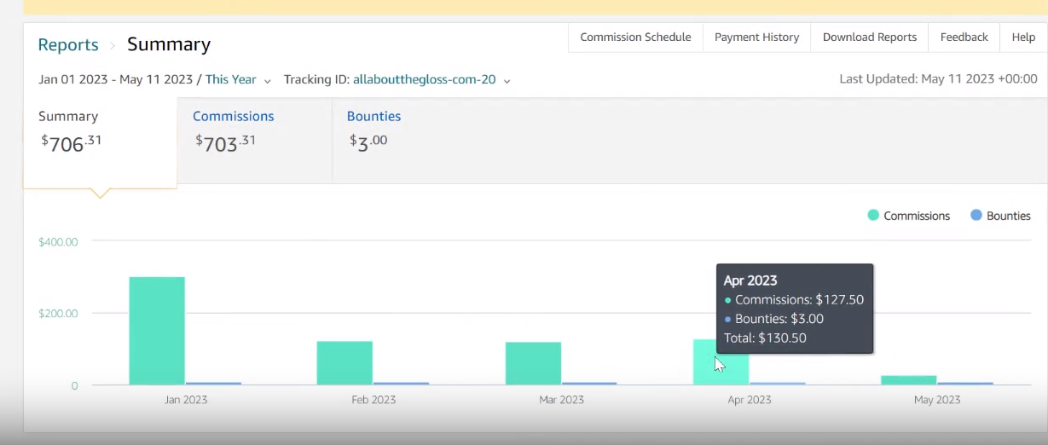Viewport: 1048px width, 445px height.
Task: Click the Summary page heading
Action: [x=169, y=44]
